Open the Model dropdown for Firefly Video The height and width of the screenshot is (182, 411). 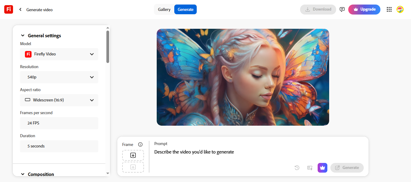[x=59, y=54]
